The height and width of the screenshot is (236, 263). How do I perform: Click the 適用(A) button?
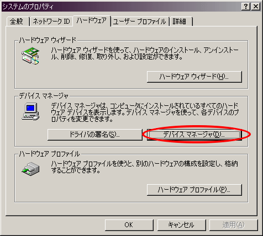tap(234, 225)
